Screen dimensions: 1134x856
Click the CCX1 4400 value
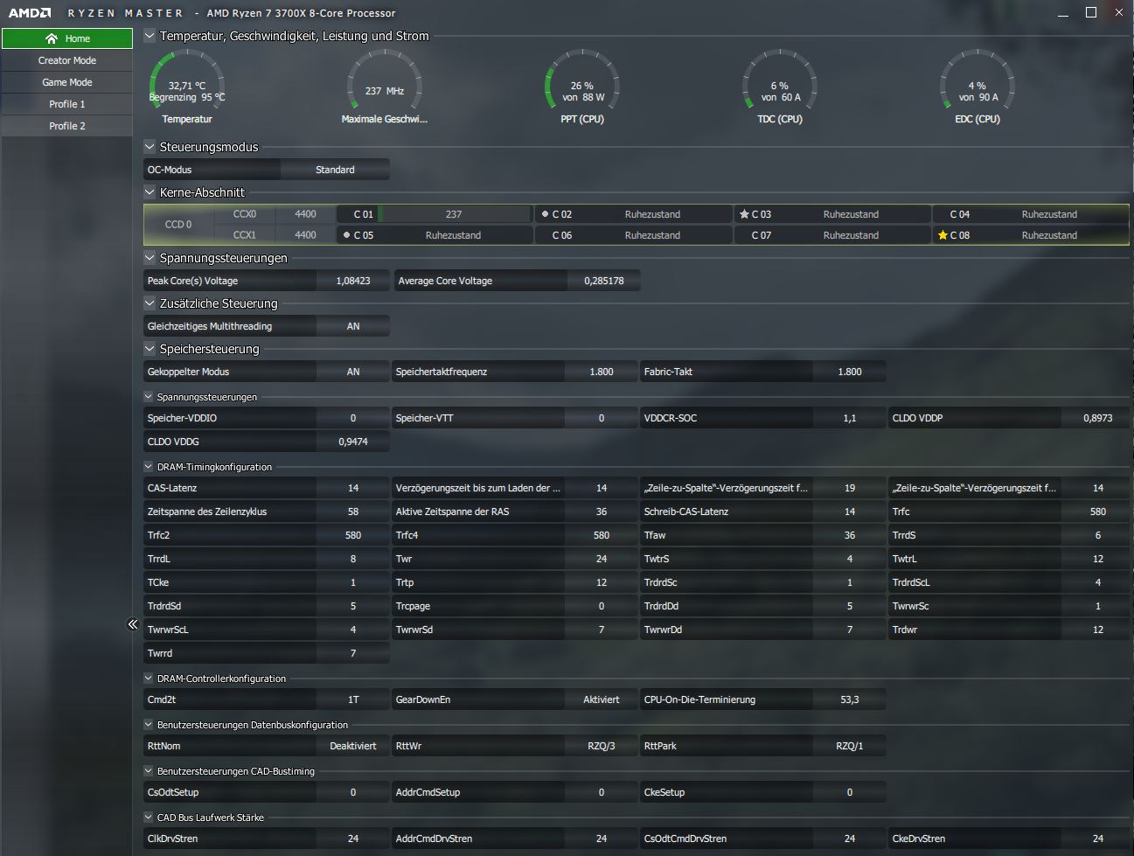[305, 235]
